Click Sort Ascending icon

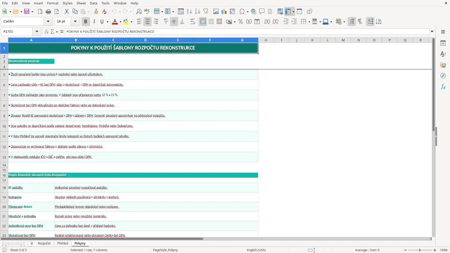coord(189,12)
